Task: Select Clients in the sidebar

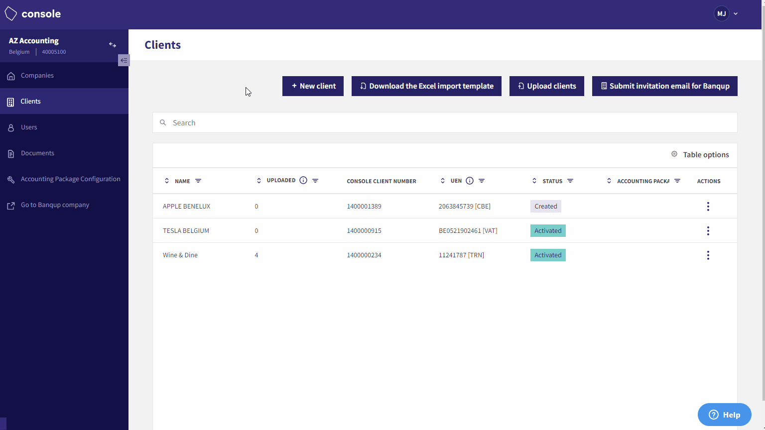Action: tap(64, 102)
